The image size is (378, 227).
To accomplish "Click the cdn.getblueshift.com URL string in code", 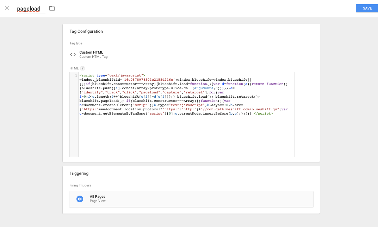I will point(240,109).
